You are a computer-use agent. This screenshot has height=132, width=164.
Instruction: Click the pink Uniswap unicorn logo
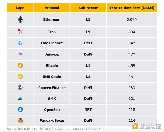pos(20,54)
